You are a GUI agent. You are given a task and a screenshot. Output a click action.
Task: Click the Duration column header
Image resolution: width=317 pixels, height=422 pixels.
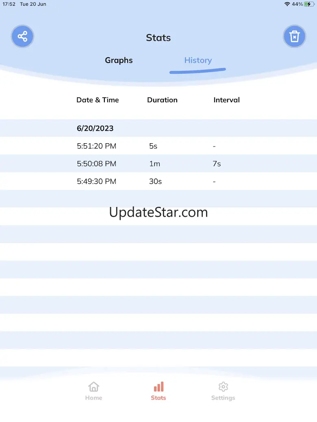162,100
